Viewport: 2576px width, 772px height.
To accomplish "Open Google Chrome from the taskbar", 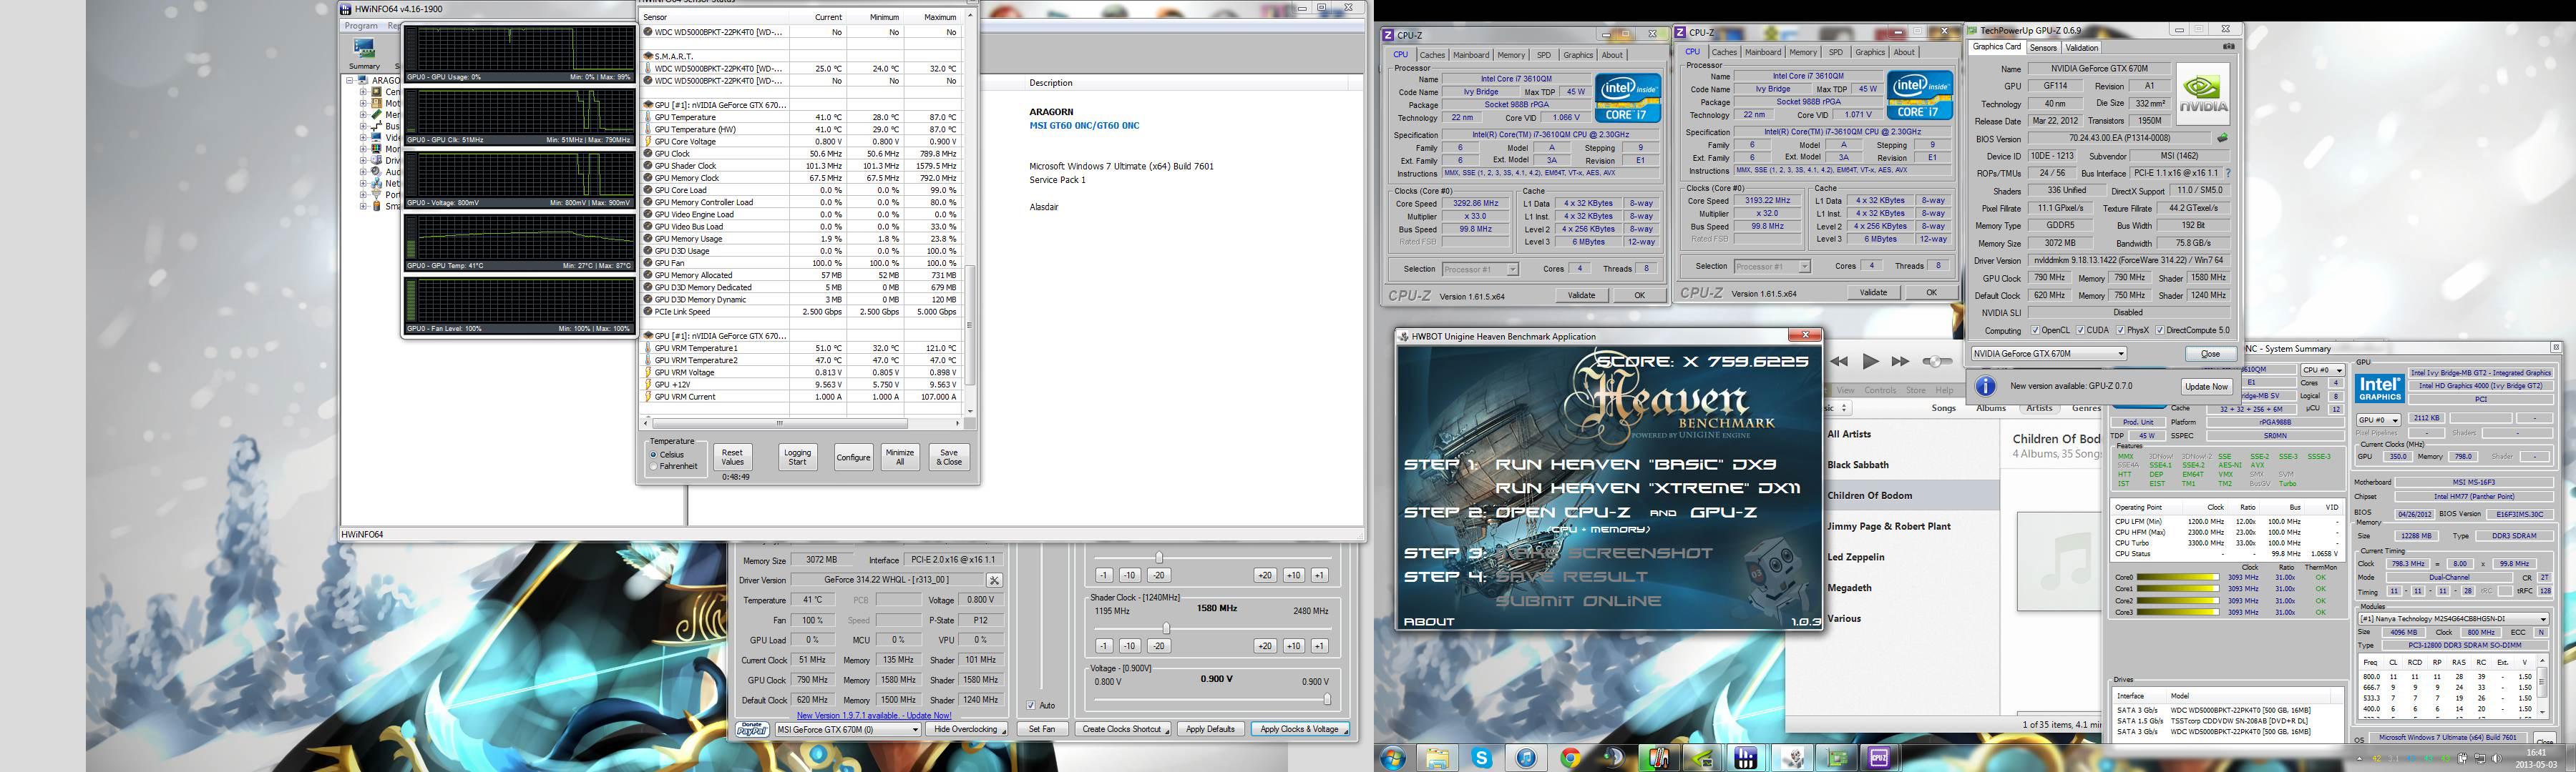I will click(1570, 758).
